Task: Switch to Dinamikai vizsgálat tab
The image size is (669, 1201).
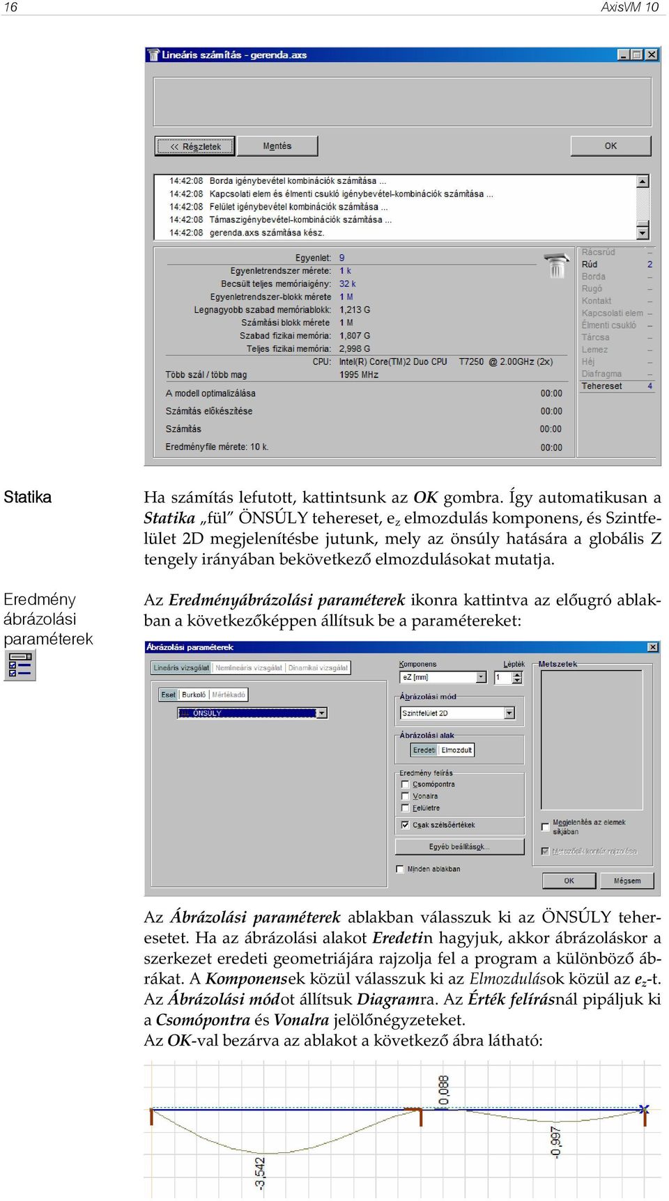Action: (318, 667)
